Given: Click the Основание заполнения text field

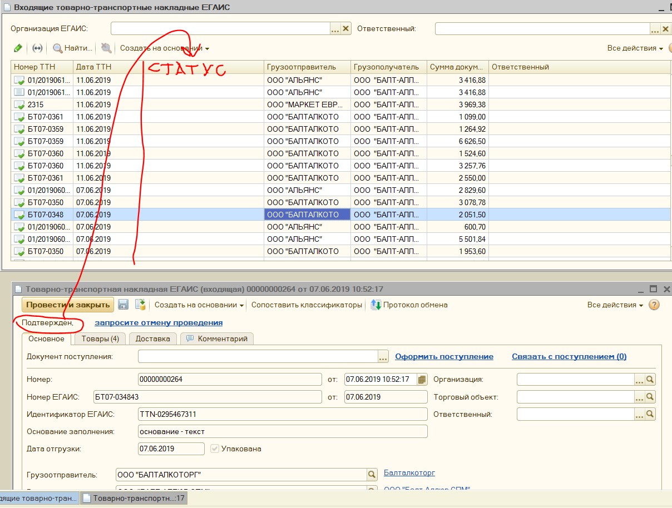Looking at the screenshot, I should click(282, 431).
